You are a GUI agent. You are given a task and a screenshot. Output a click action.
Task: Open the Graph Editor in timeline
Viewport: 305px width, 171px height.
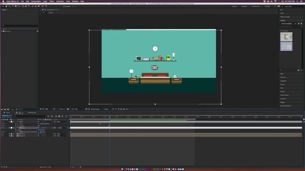(x=66, y=116)
